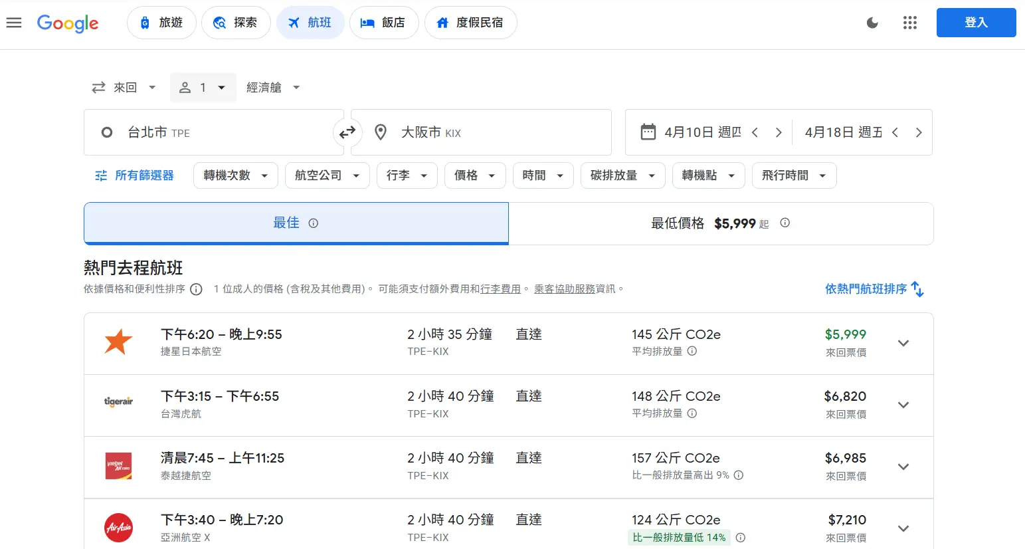
Task: Expand the 航空公司 airline filter
Action: 327,175
